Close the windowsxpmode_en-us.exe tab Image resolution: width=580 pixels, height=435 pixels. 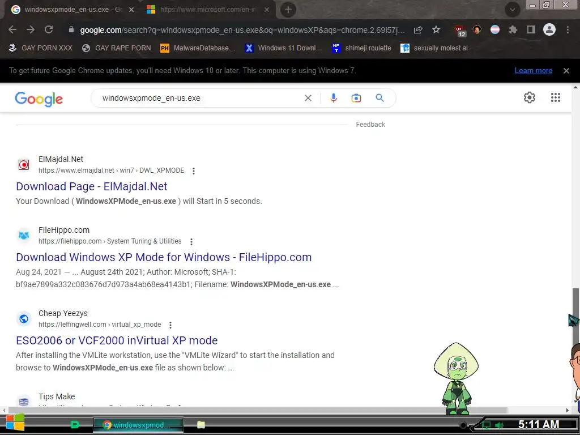click(131, 10)
